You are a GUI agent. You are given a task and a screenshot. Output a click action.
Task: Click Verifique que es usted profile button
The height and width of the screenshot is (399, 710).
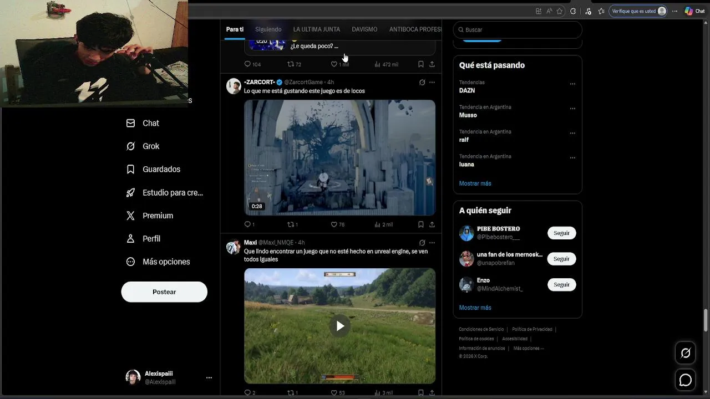click(638, 11)
